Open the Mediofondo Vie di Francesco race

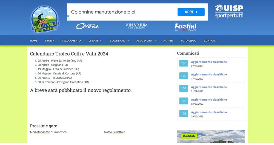click(x=48, y=132)
